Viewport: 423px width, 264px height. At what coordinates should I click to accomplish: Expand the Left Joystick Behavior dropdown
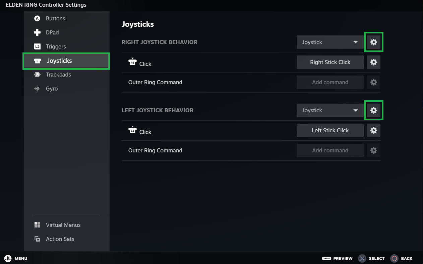point(330,110)
